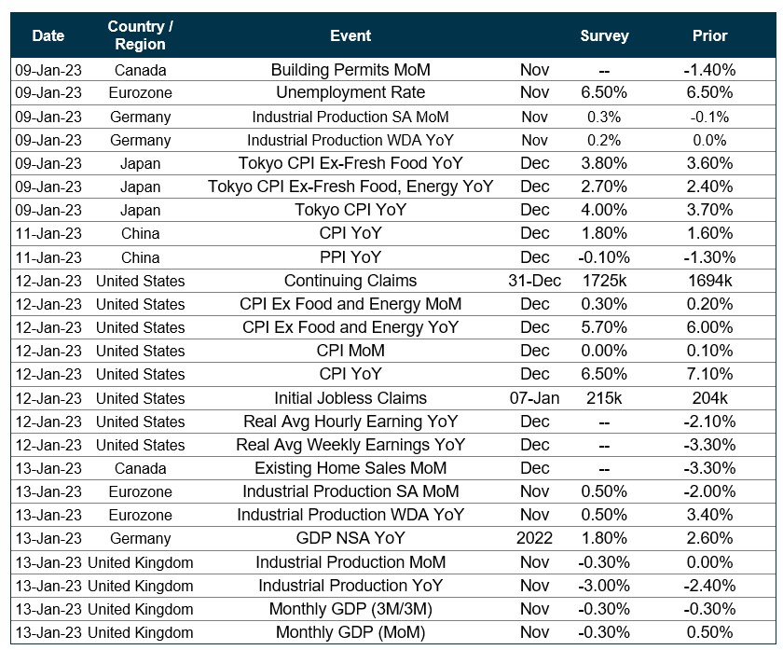The height and width of the screenshot is (650, 783).
Task: Select the Monthly GDP (MoM) cell
Action: point(350,632)
